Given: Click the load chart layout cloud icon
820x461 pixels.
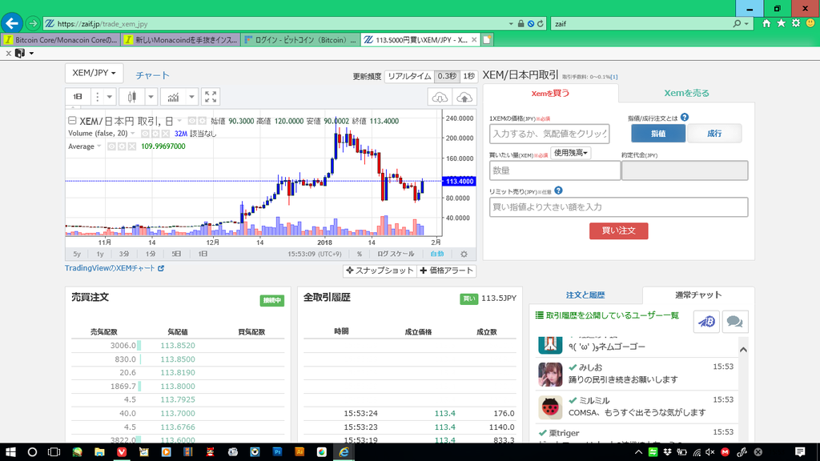Looking at the screenshot, I should point(440,97).
